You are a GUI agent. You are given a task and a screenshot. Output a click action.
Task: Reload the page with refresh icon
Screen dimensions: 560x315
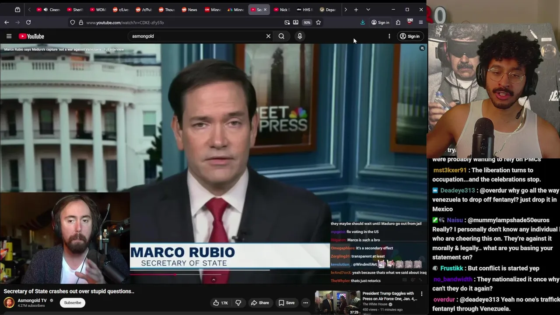pyautogui.click(x=28, y=22)
